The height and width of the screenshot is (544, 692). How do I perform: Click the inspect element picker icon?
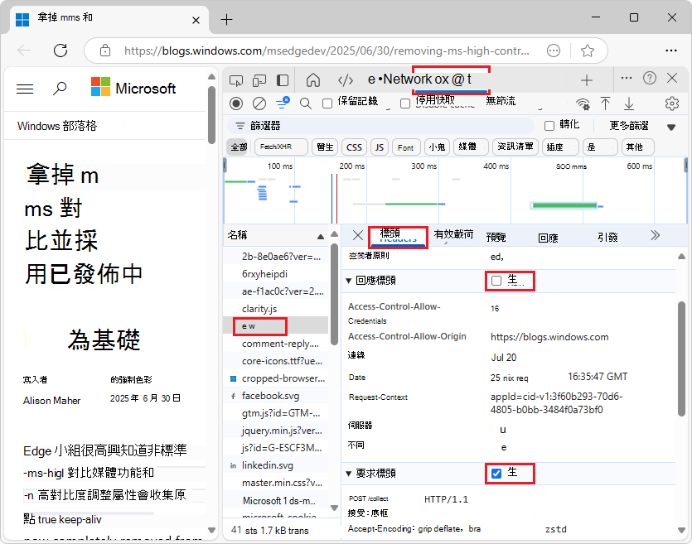coord(237,80)
